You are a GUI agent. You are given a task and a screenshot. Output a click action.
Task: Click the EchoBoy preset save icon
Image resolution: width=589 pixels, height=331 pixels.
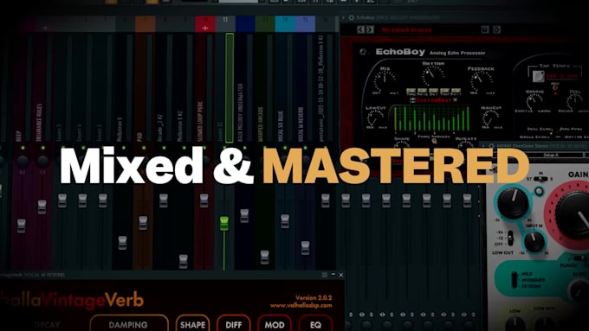coord(485,29)
